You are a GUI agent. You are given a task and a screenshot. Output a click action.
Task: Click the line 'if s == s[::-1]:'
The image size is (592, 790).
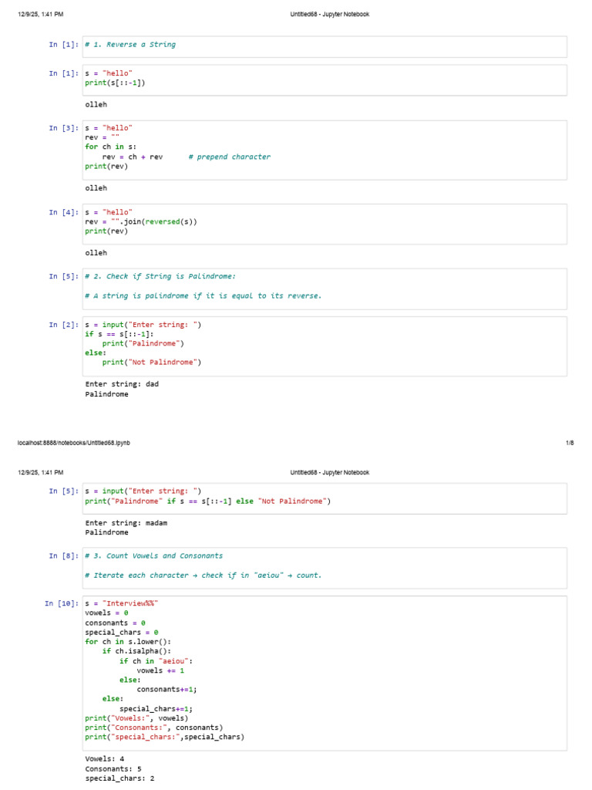[119, 334]
